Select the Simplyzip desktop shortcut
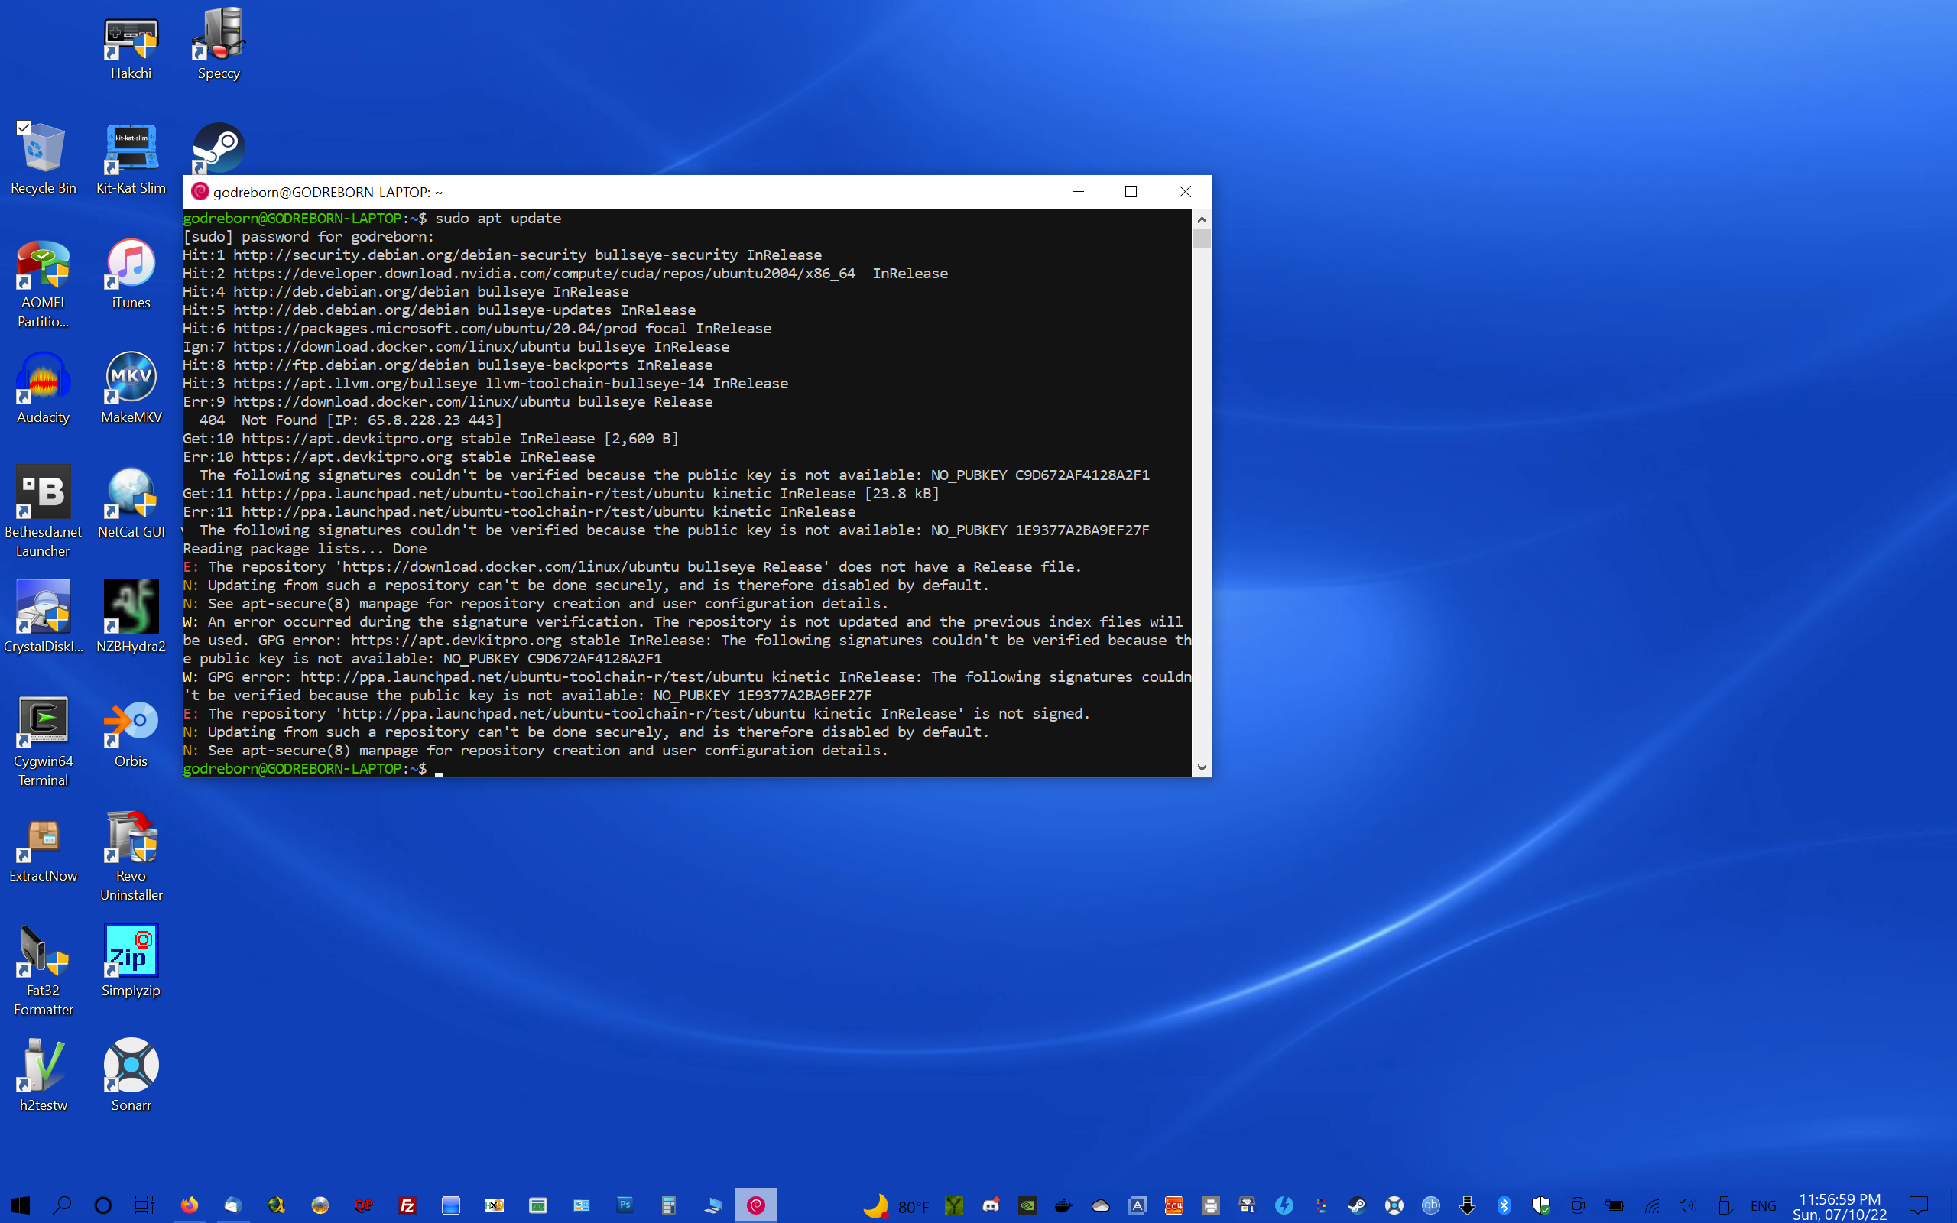The width and height of the screenshot is (1957, 1223). tap(131, 962)
